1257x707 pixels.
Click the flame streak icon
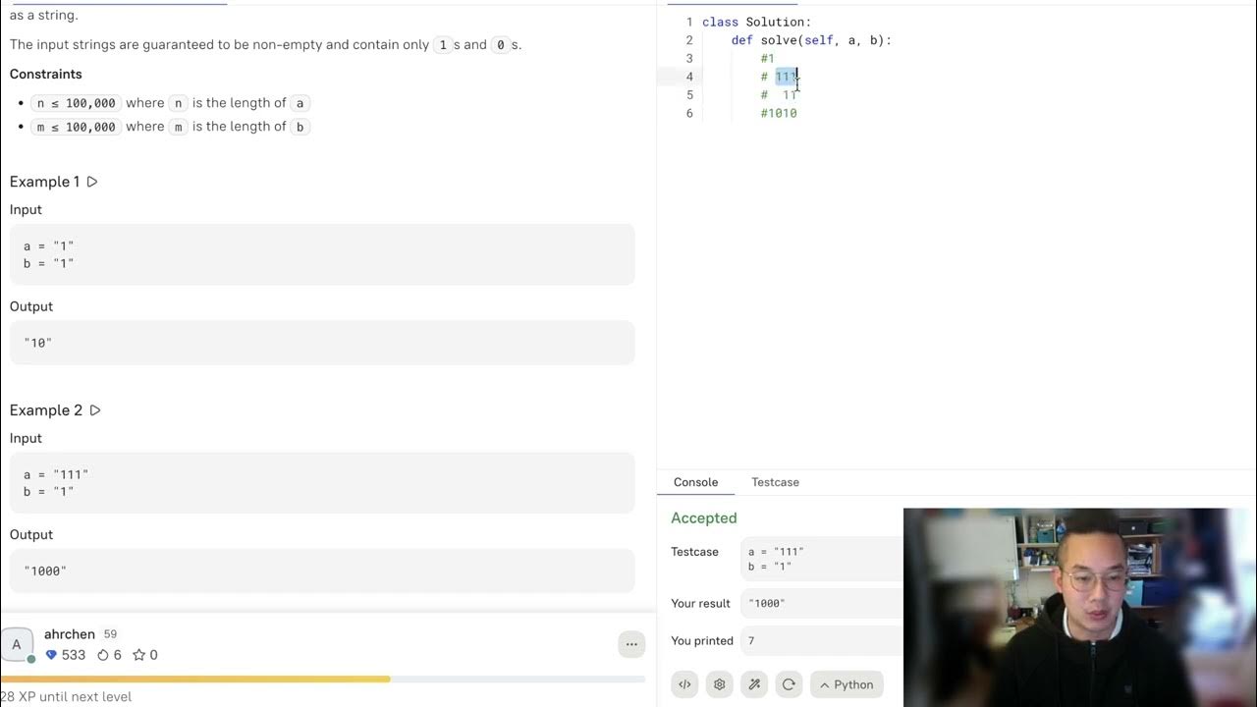(x=103, y=655)
